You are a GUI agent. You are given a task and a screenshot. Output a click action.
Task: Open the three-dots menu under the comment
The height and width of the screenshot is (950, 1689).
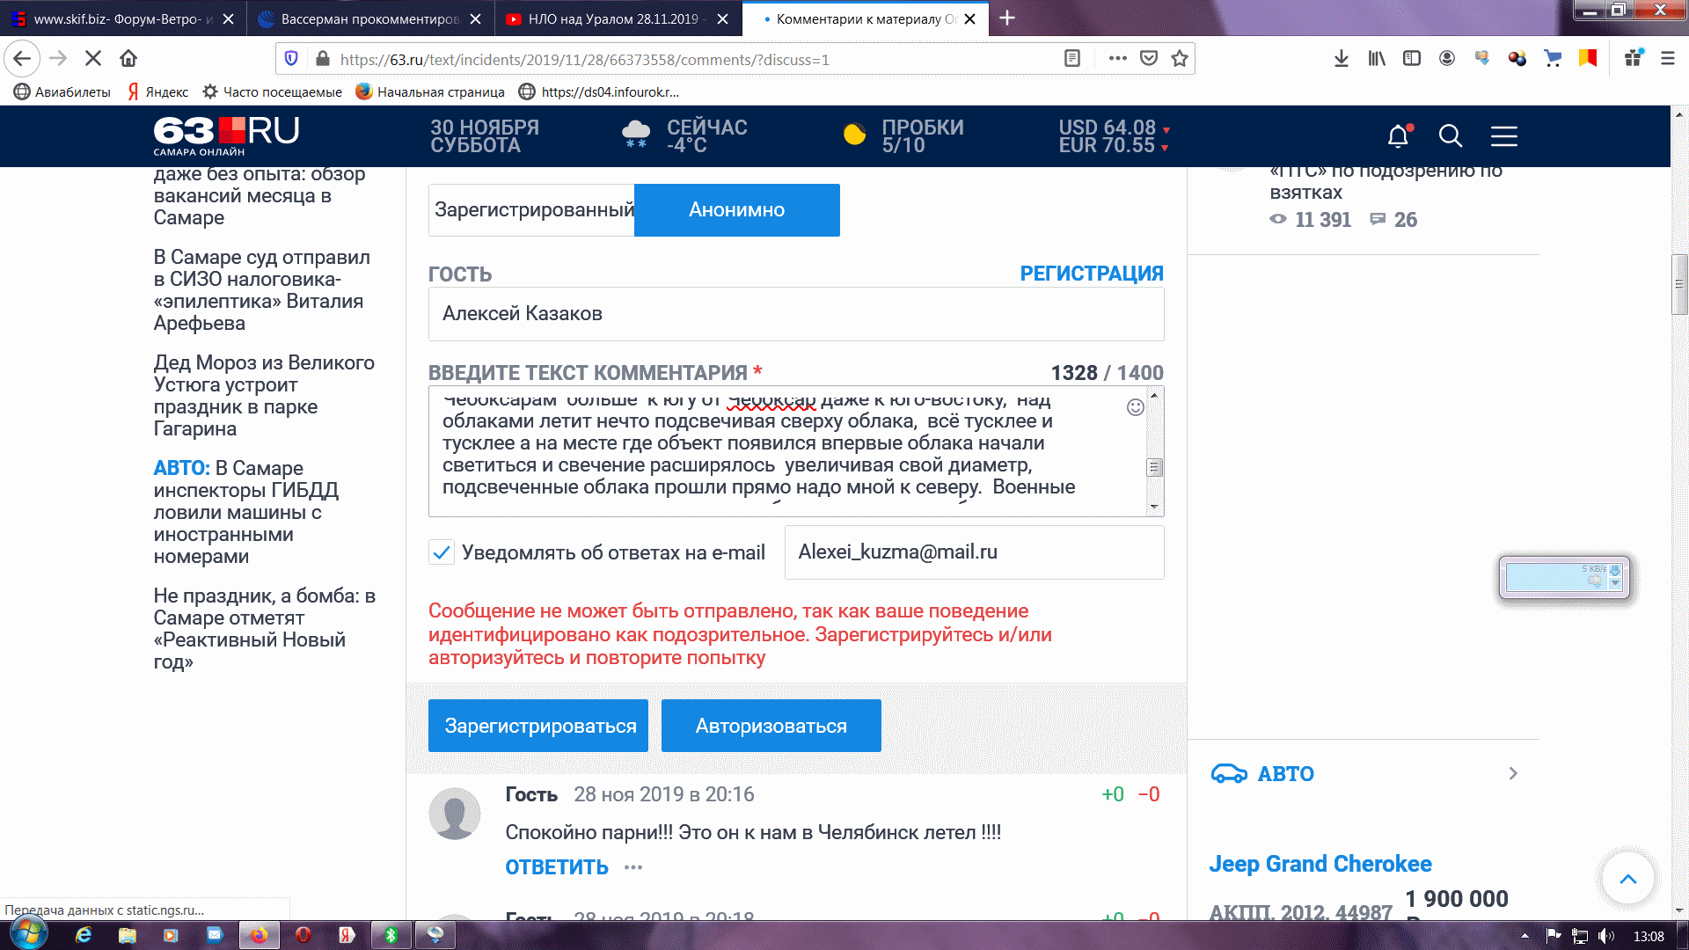coord(633,867)
